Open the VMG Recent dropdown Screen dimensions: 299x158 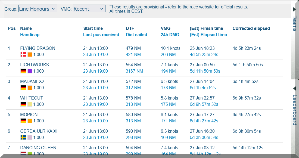coord(89,9)
